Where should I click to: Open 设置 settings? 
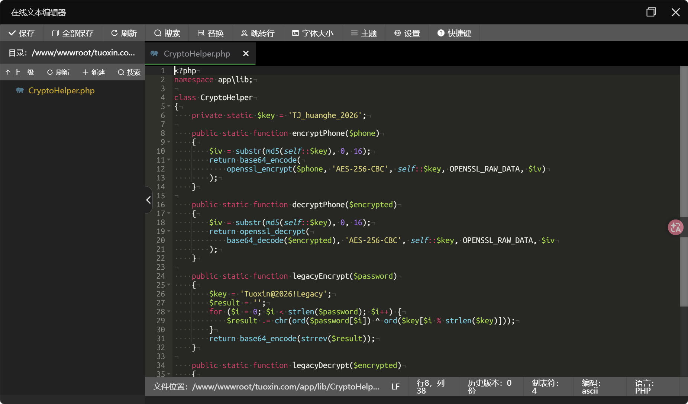coord(407,33)
